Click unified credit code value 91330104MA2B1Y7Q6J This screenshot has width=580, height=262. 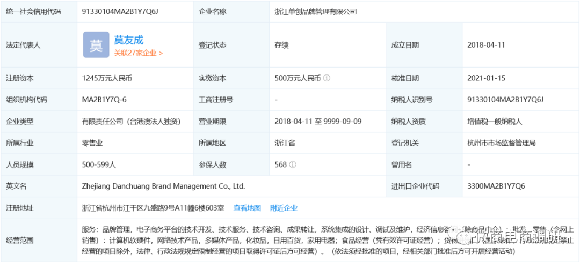[x=121, y=11]
